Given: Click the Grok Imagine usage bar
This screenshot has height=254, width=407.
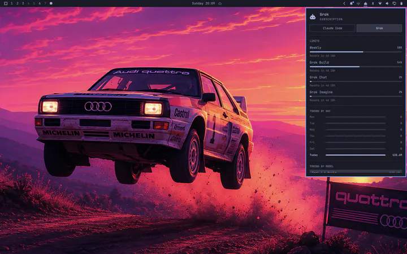Looking at the screenshot, I should [x=356, y=96].
